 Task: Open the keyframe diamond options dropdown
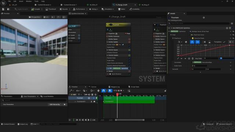pyautogui.click(x=92, y=91)
